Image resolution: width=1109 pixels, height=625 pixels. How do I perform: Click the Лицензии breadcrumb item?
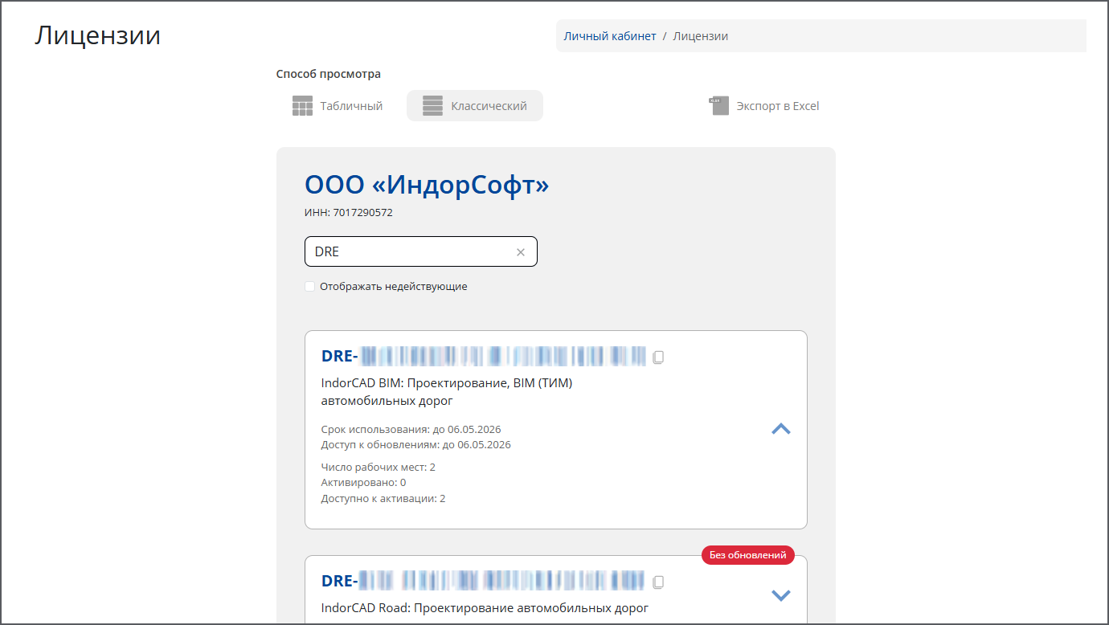[x=700, y=36]
